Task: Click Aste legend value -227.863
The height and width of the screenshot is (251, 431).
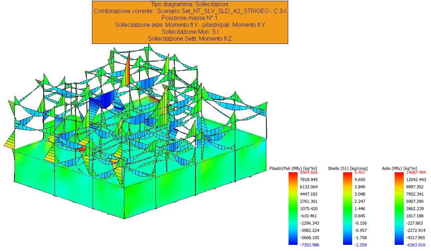Action: [415, 223]
